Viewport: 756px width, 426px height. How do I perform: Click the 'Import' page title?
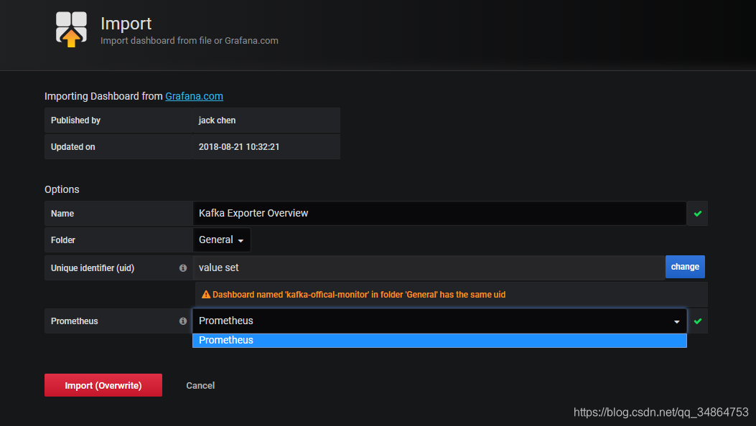pos(126,23)
